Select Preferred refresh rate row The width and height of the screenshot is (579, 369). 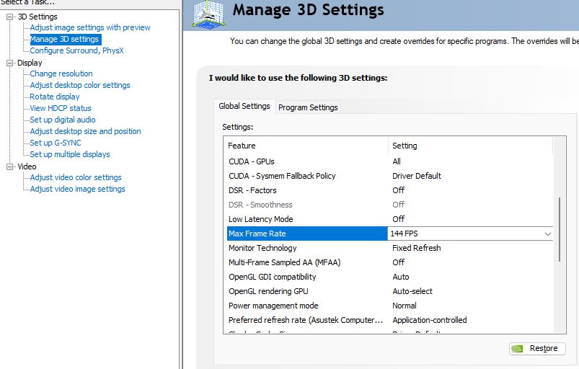point(389,320)
